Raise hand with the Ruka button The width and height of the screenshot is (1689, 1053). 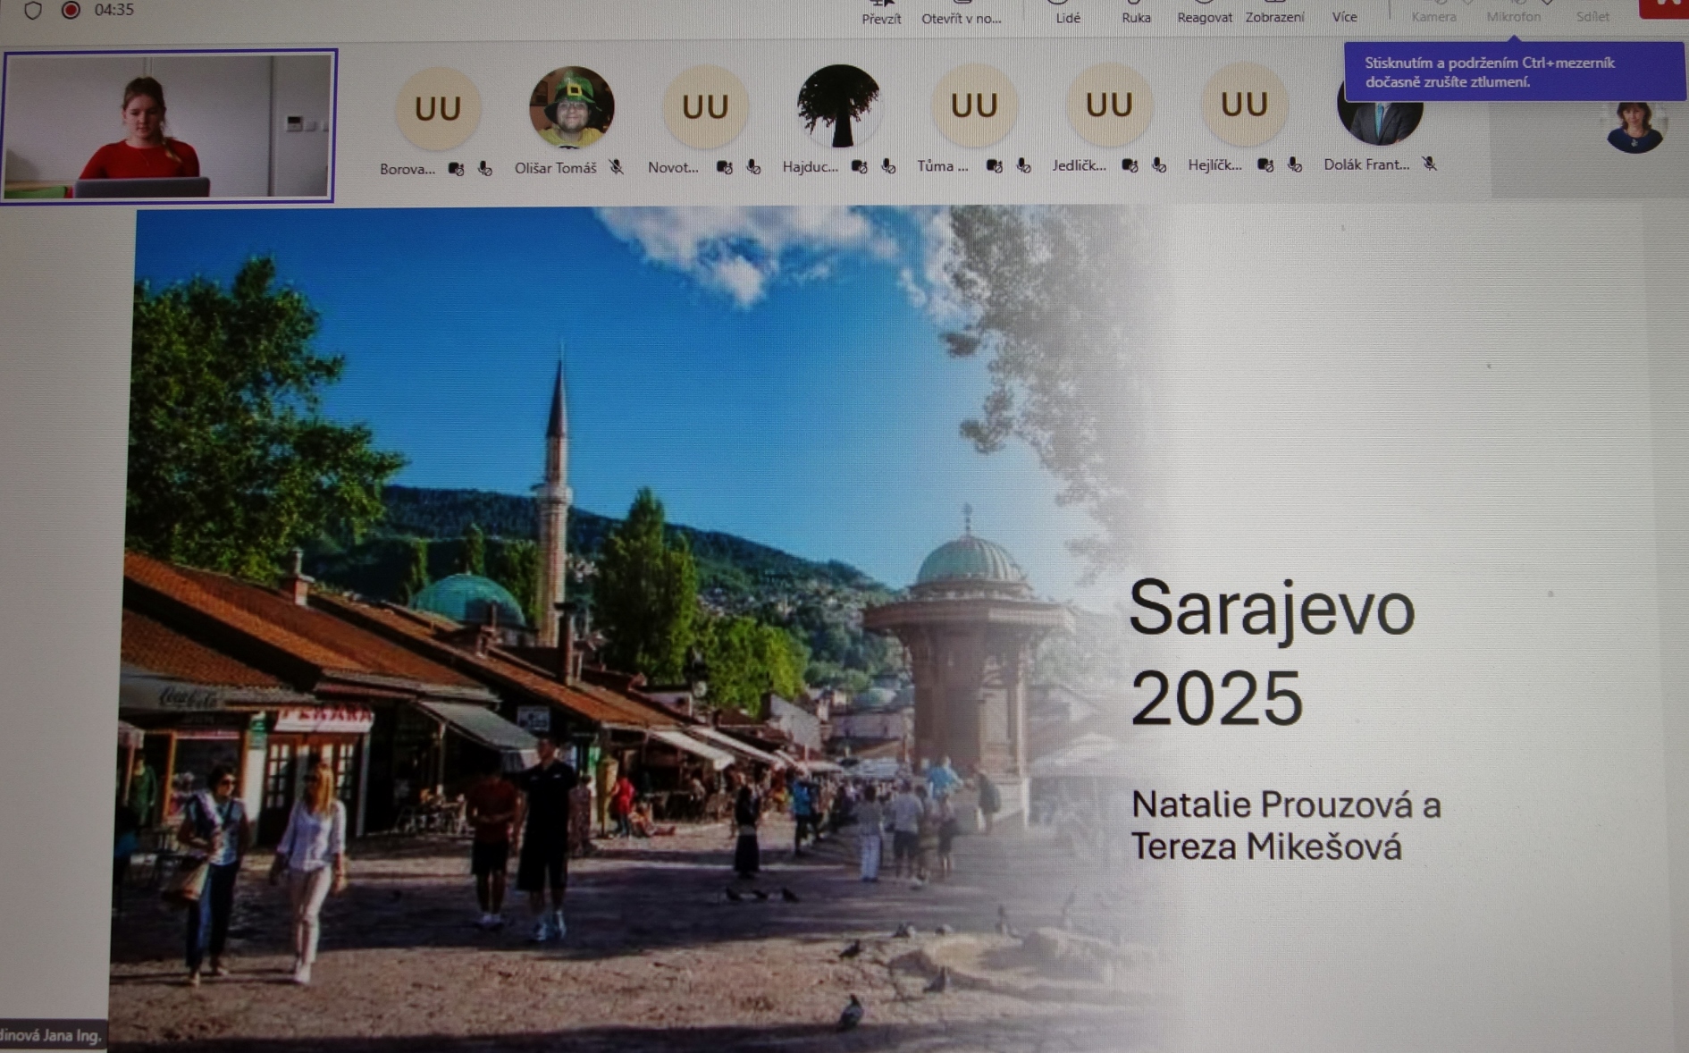coord(1136,13)
